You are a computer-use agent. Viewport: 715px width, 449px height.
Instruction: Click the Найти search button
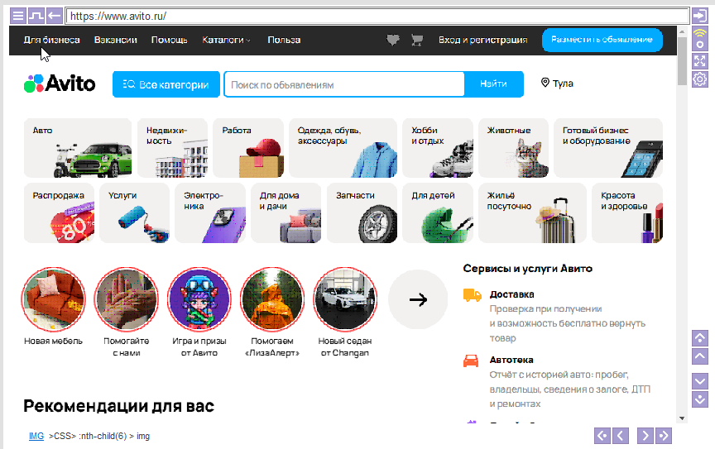click(x=493, y=84)
